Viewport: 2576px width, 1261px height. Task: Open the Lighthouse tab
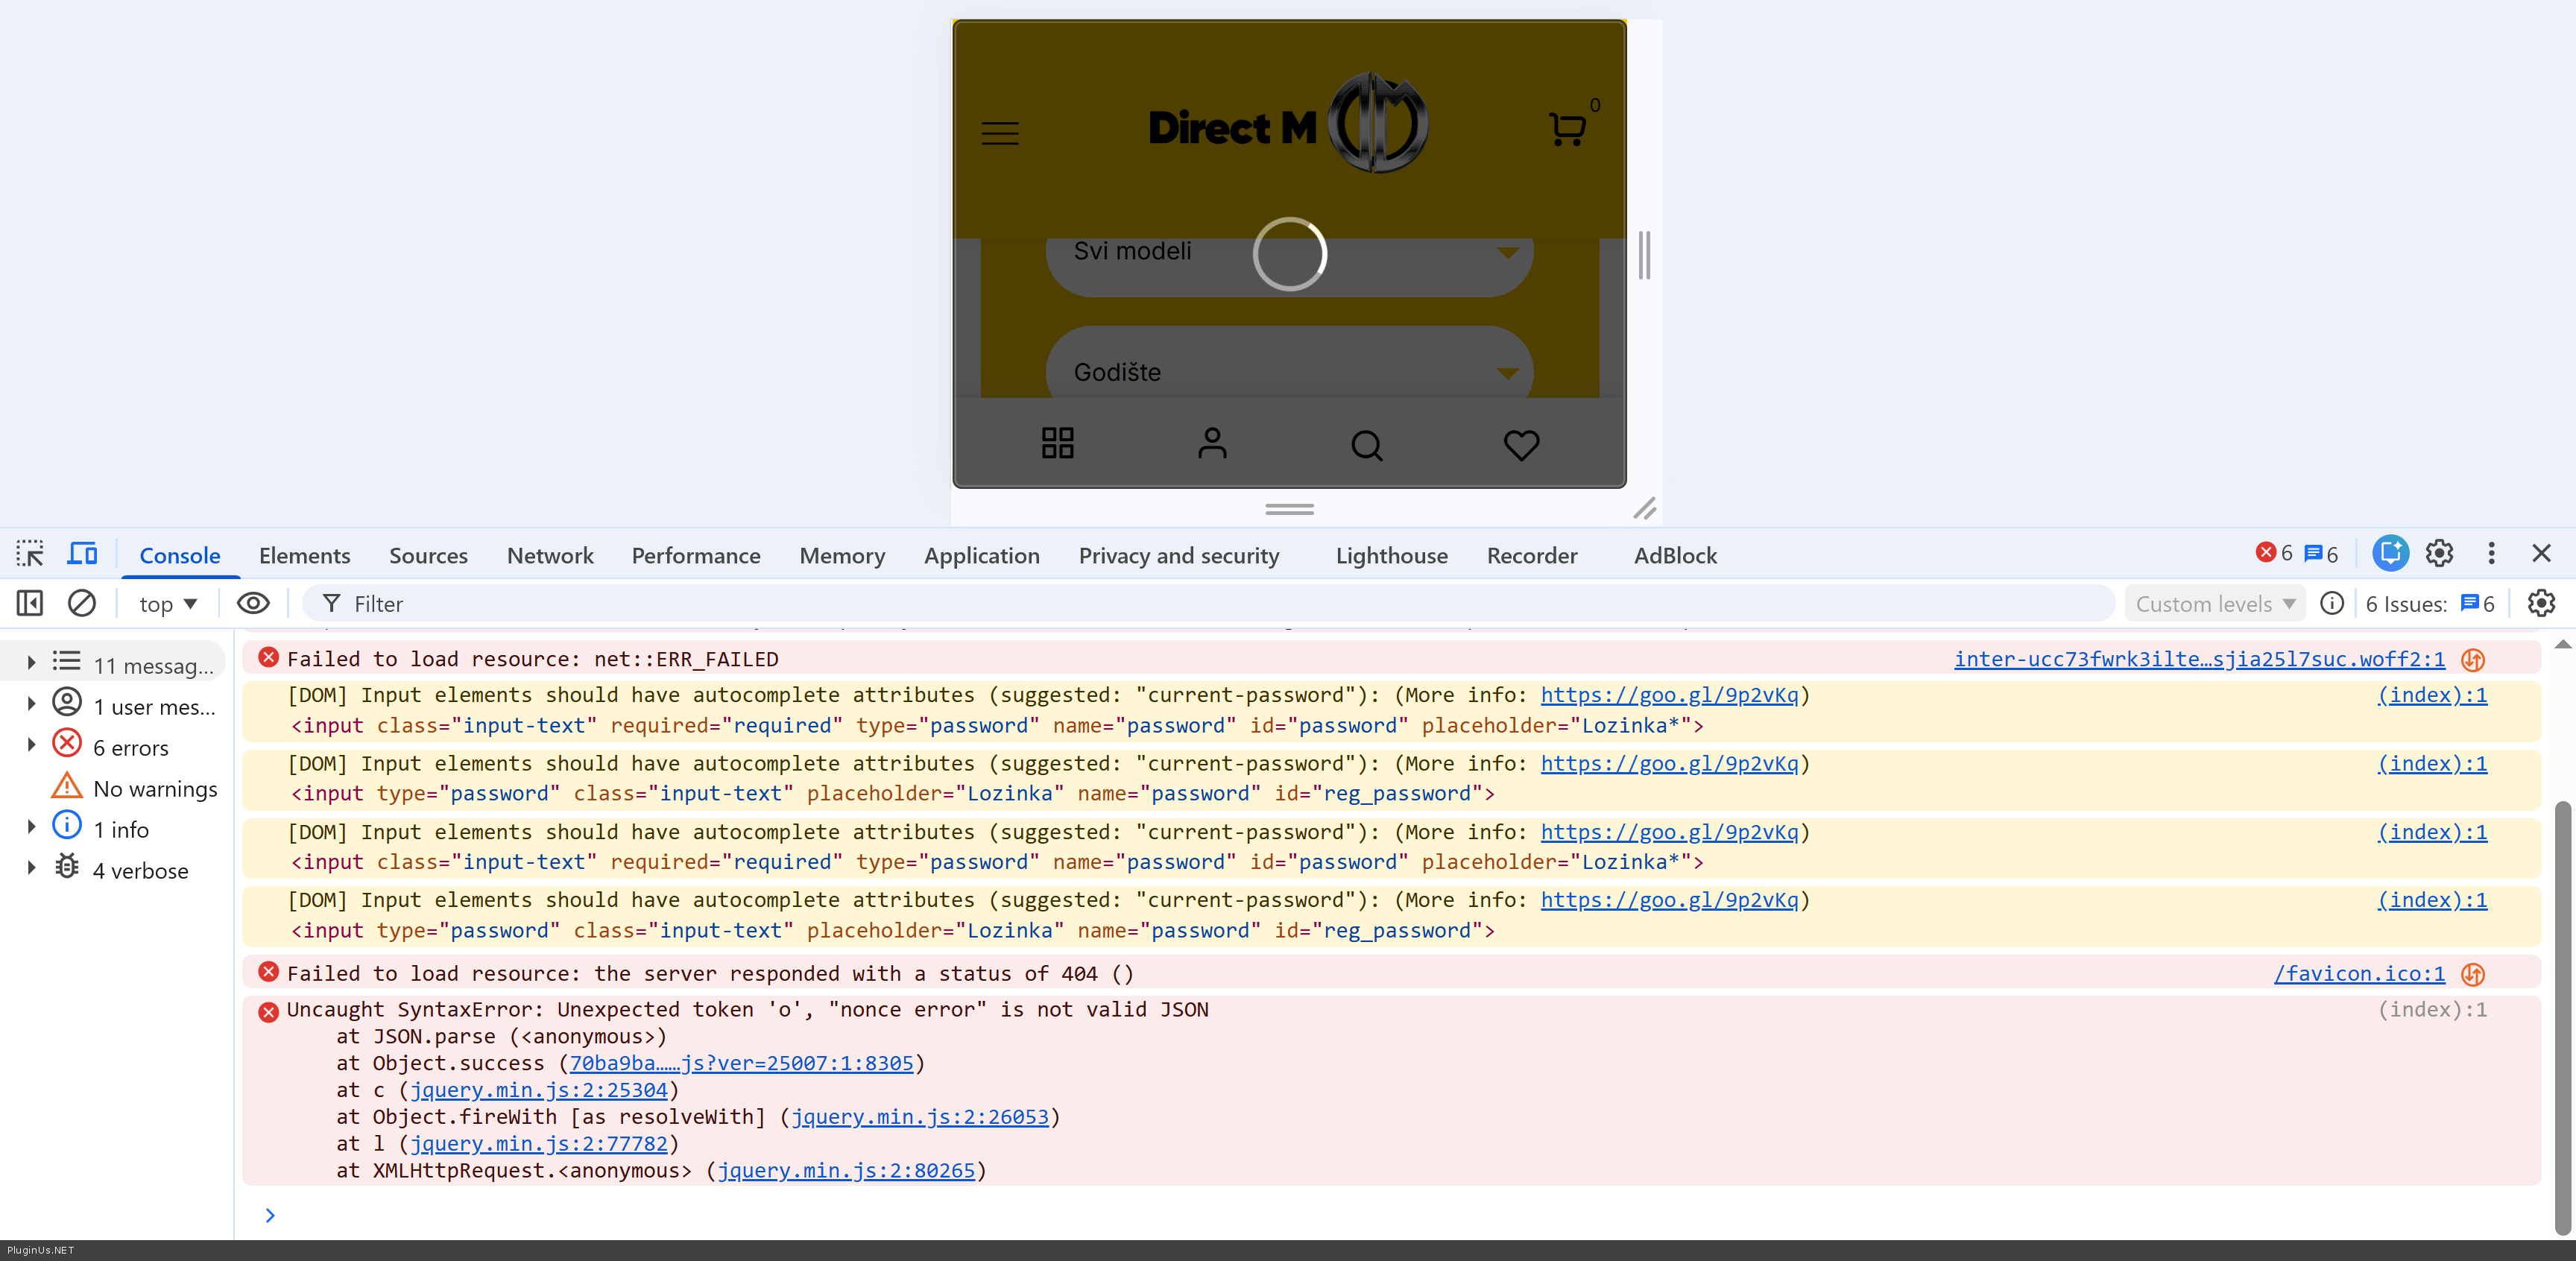(1391, 555)
